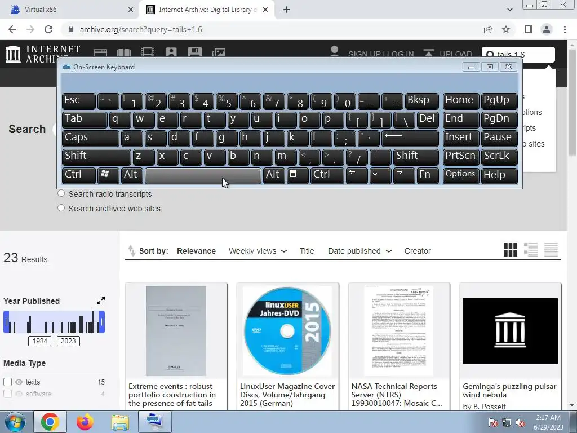Image resolution: width=577 pixels, height=433 pixels.
Task: Open the Software floppy icon in navbar
Action: pos(194,52)
